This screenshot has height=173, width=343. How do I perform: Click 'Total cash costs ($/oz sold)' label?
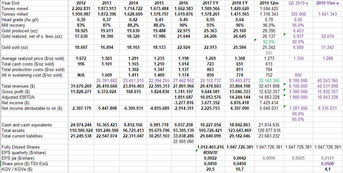tap(28, 64)
